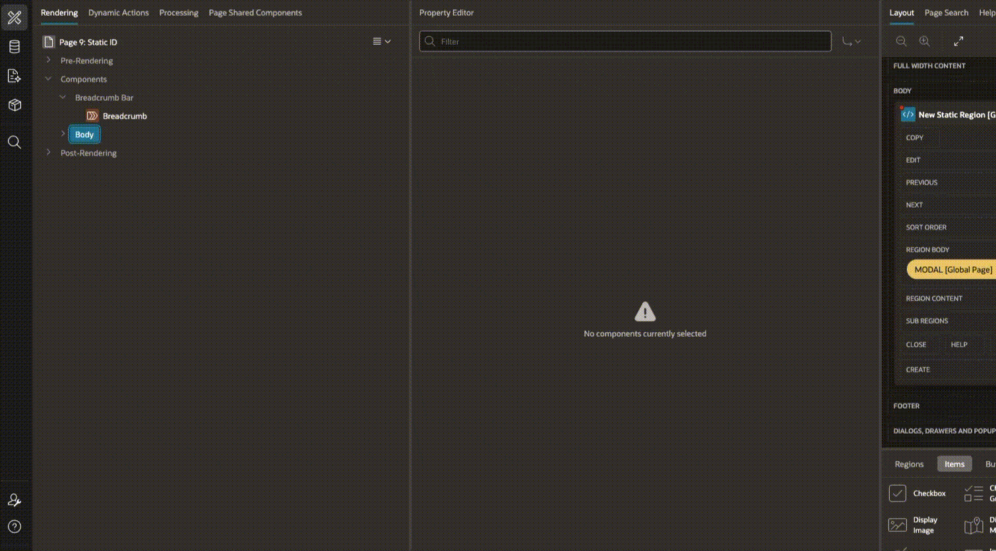Viewport: 996px width, 551px height.
Task: Open administration user-wrench icon
Action: (x=15, y=500)
